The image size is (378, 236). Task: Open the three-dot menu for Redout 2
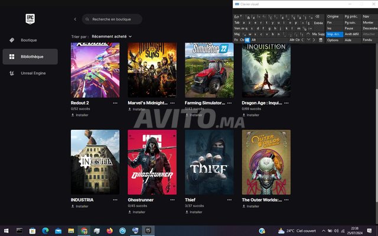116,102
